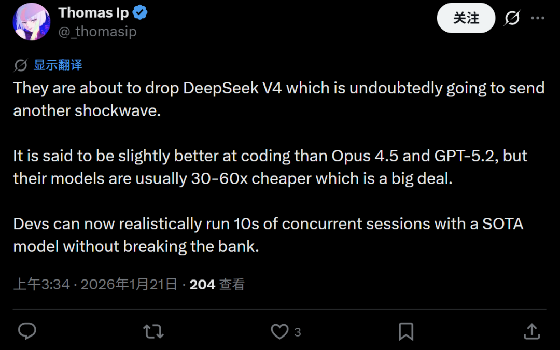This screenshot has width=560, height=350.
Task: Open Grok analysis for this post
Action: 511,18
